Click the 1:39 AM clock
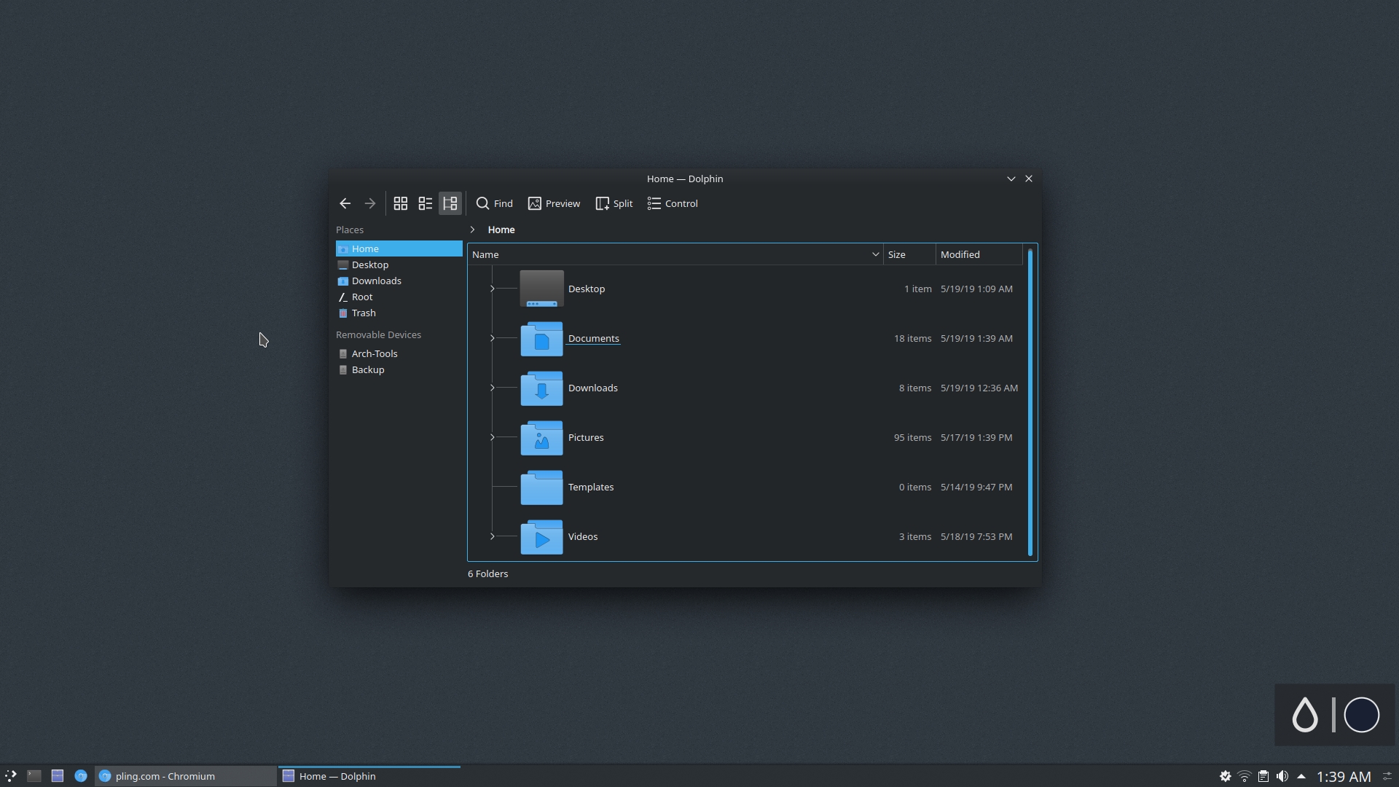 click(x=1344, y=777)
